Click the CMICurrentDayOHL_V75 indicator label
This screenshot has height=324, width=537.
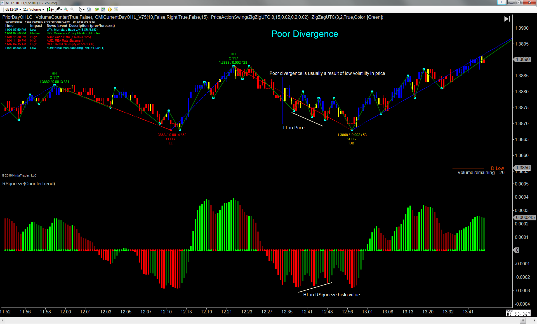click(152, 17)
